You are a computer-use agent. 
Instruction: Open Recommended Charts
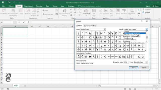[64, 12]
